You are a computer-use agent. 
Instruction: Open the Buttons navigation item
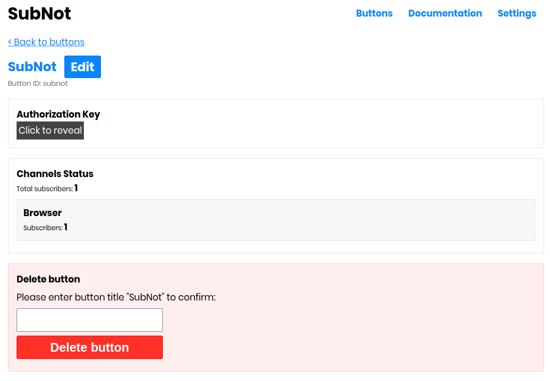(374, 14)
